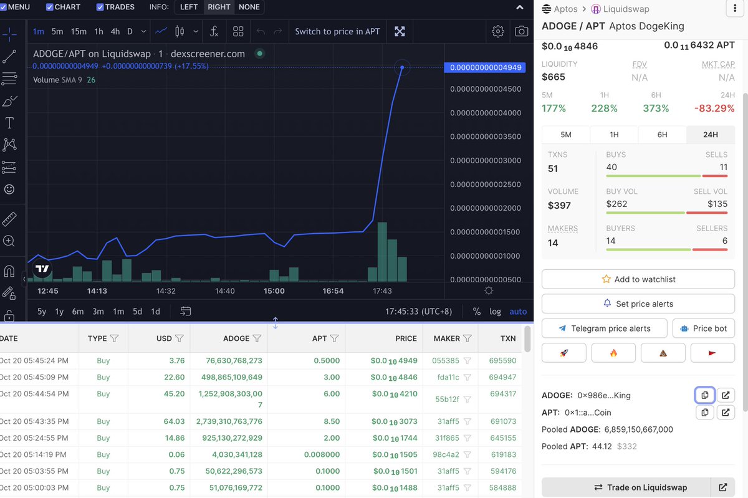748x498 pixels.
Task: Open the forecast and measurement tools
Action: pyautogui.click(x=9, y=167)
